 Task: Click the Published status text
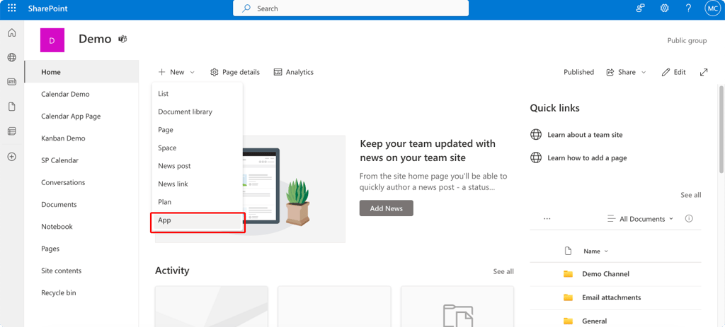pyautogui.click(x=578, y=72)
